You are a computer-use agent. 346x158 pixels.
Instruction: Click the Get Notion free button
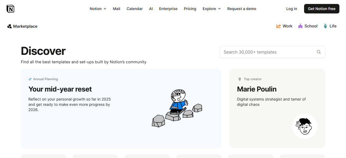322,9
